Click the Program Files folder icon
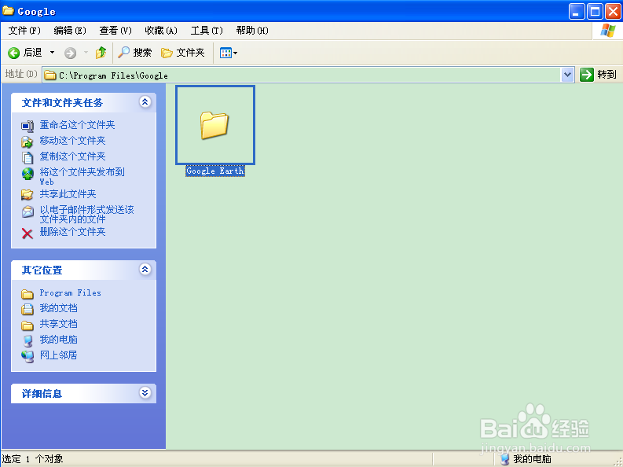Screen dimensions: 623x467 click(x=27, y=294)
